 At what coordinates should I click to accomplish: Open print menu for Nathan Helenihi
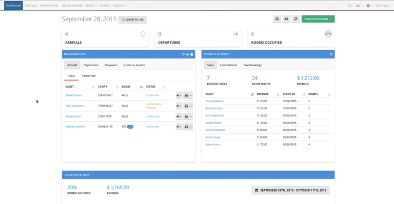188,127
